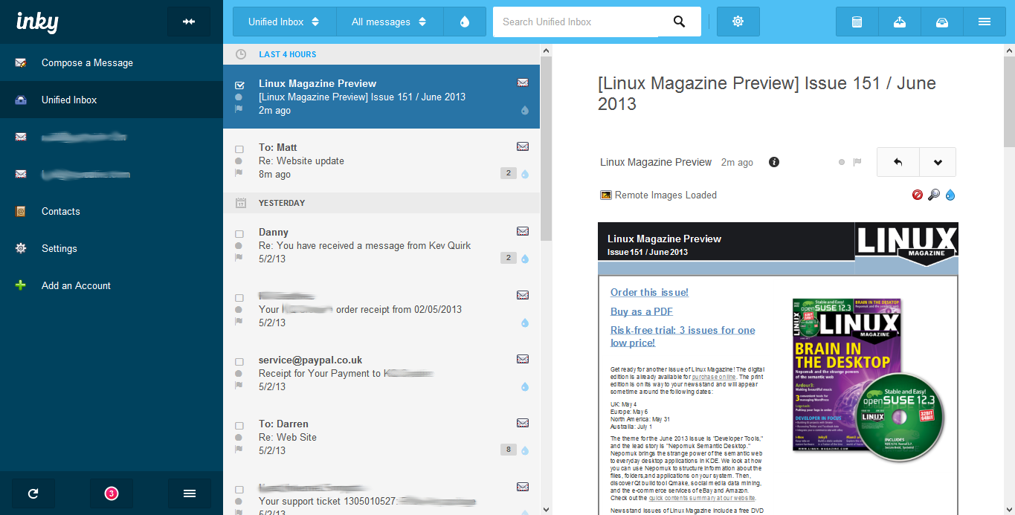1015x515 pixels.
Task: Click the search magnifier icon
Action: tap(679, 22)
